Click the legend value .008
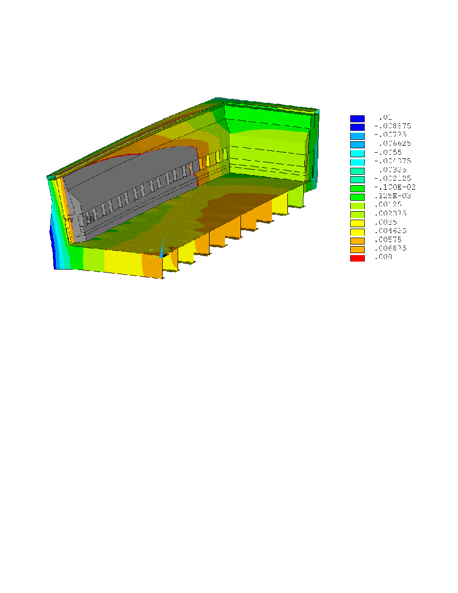This screenshot has height=593, width=458. [x=384, y=257]
